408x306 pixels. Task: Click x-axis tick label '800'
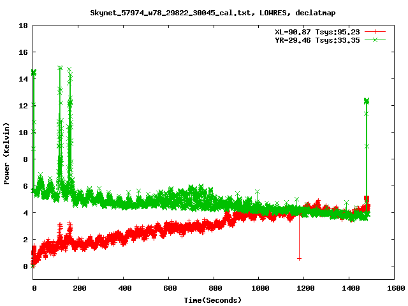click(x=215, y=288)
